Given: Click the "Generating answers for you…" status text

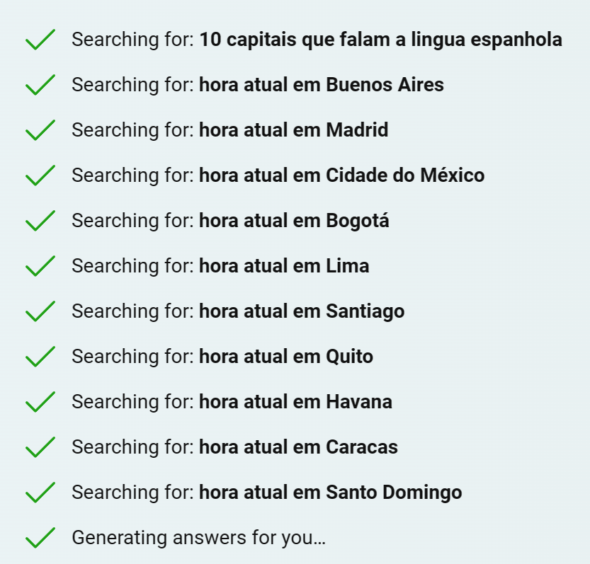Looking at the screenshot, I should 198,538.
